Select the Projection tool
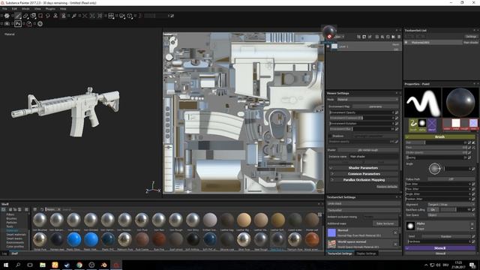480x270 pixels. (x=33, y=16)
